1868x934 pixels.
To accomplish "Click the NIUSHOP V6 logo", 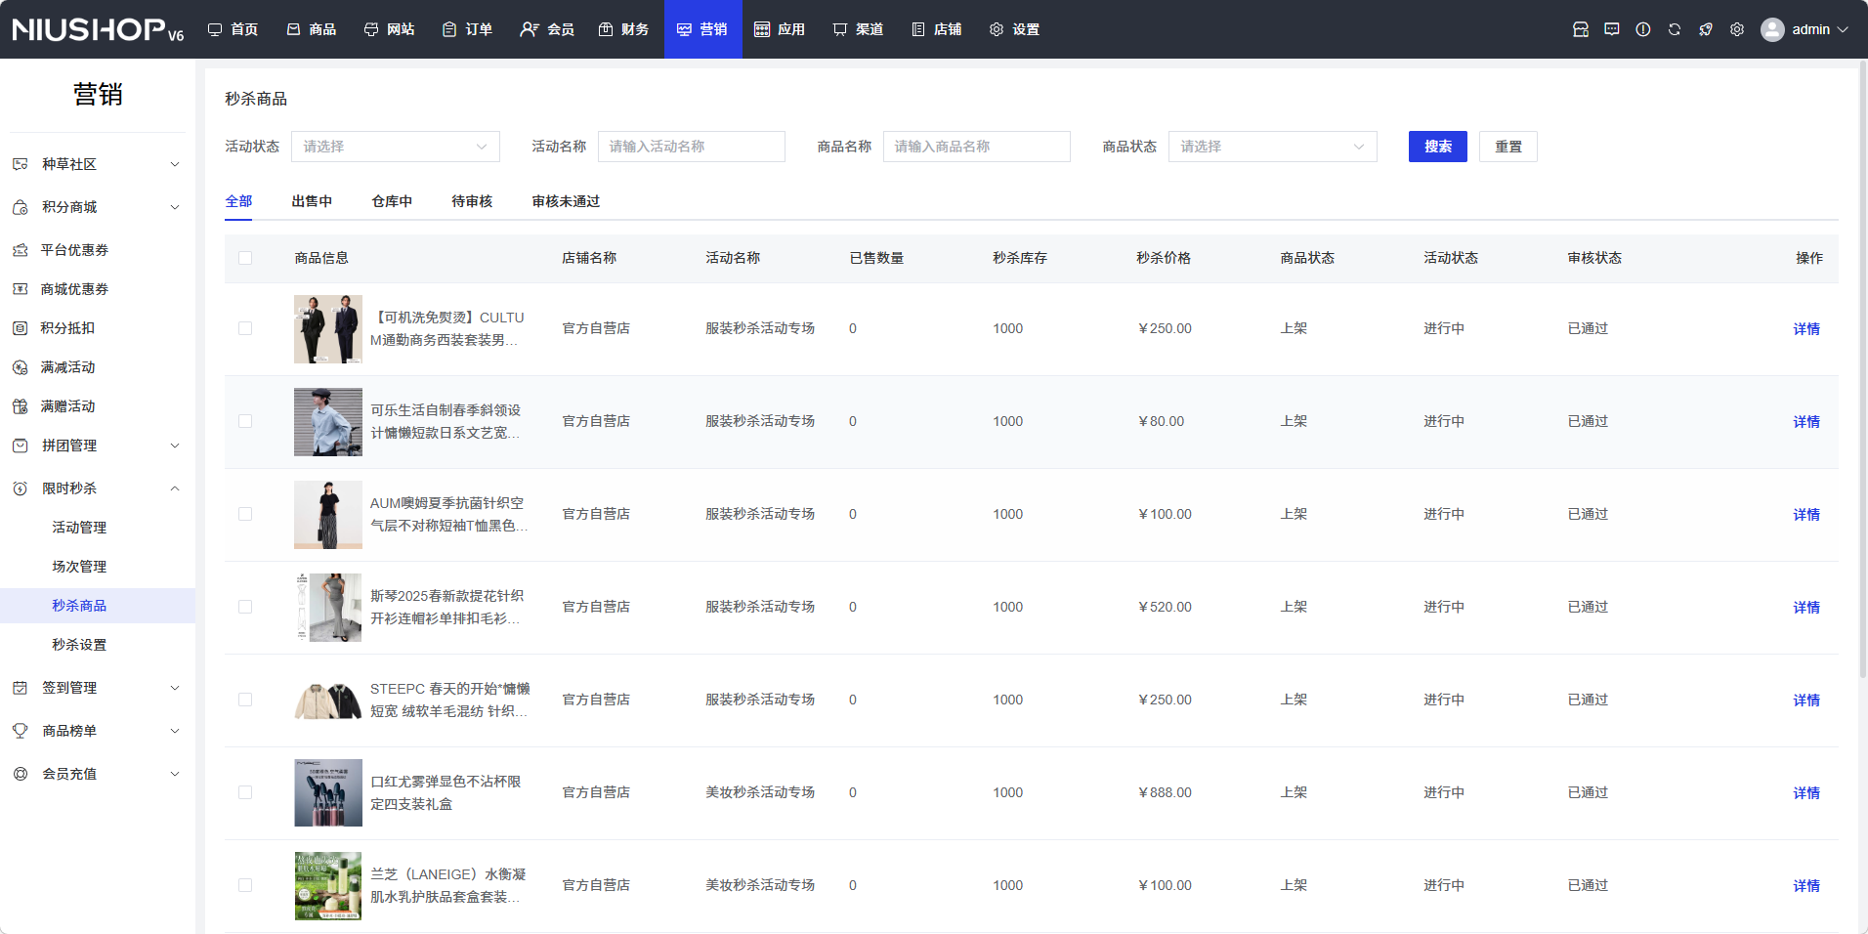I will (x=98, y=29).
